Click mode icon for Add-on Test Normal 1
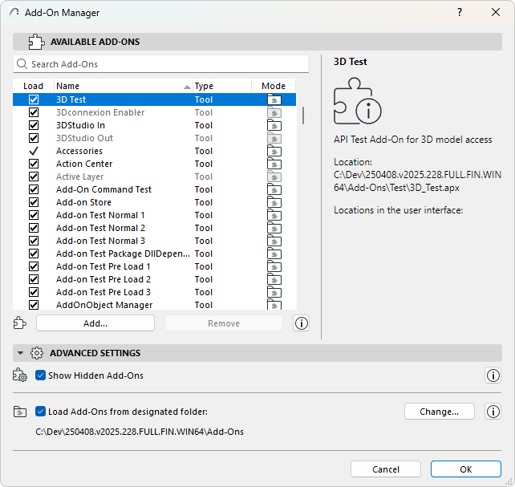The width and height of the screenshot is (515, 487). click(x=274, y=215)
